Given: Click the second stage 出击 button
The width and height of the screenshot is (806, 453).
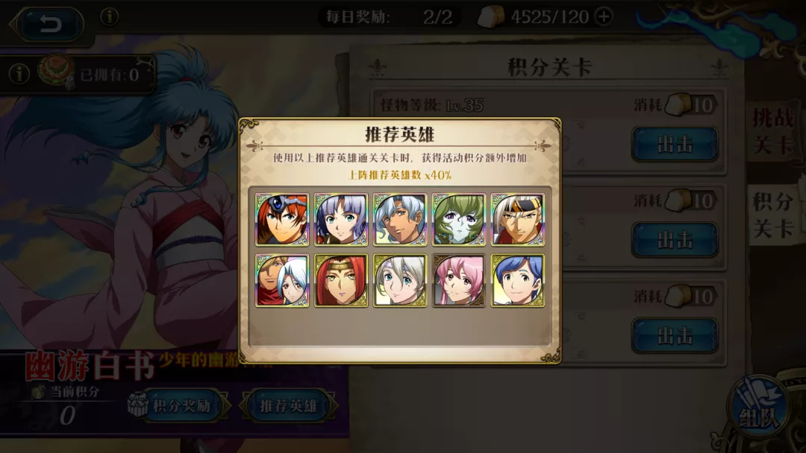Looking at the screenshot, I should 675,240.
